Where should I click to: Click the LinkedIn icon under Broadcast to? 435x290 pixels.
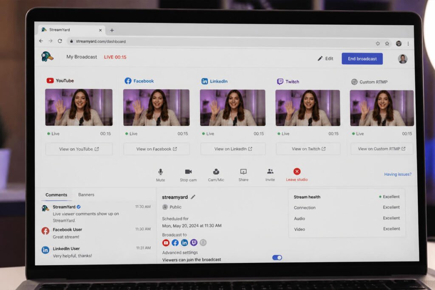(x=184, y=243)
